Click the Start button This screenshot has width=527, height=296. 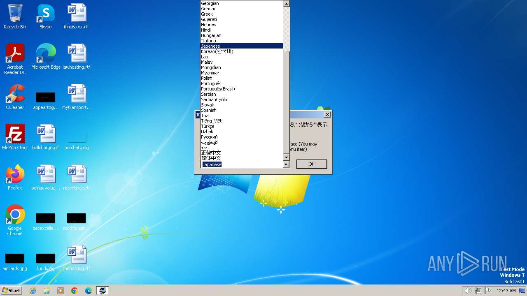[x=12, y=291]
